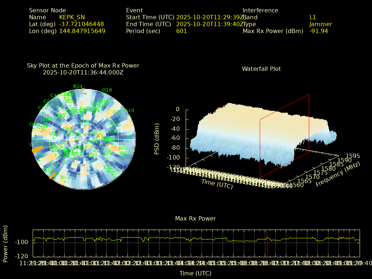Click the latitude value -37.721046448
Viewport: 372px width, 279px height.
pos(81,24)
